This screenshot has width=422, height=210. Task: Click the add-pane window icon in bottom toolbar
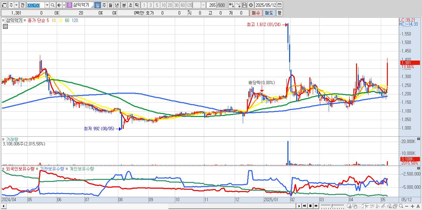coord(349,206)
